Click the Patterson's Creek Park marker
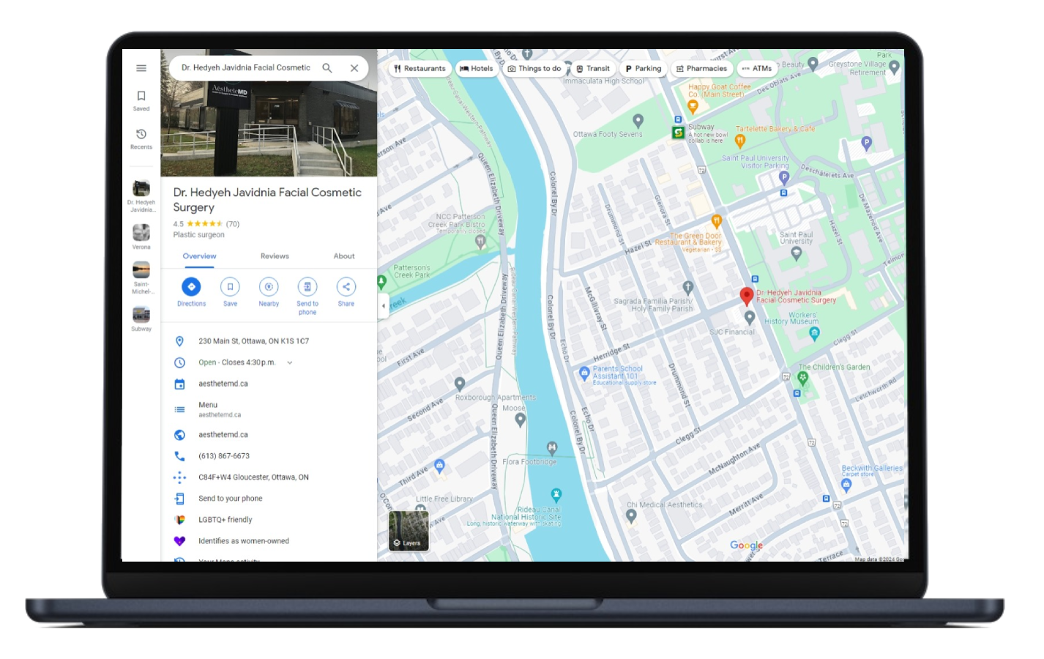This screenshot has height=659, width=1044. 381,282
